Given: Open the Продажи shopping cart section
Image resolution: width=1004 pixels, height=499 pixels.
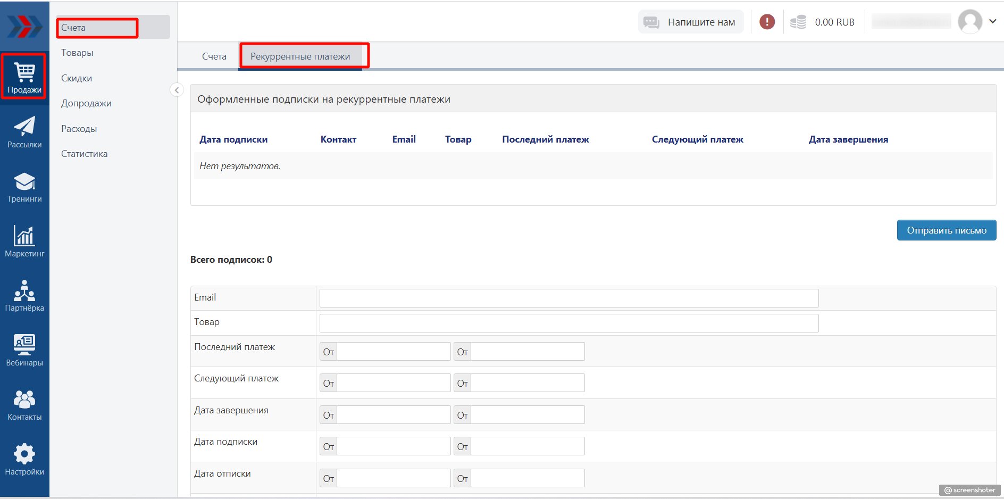Looking at the screenshot, I should click(x=24, y=77).
